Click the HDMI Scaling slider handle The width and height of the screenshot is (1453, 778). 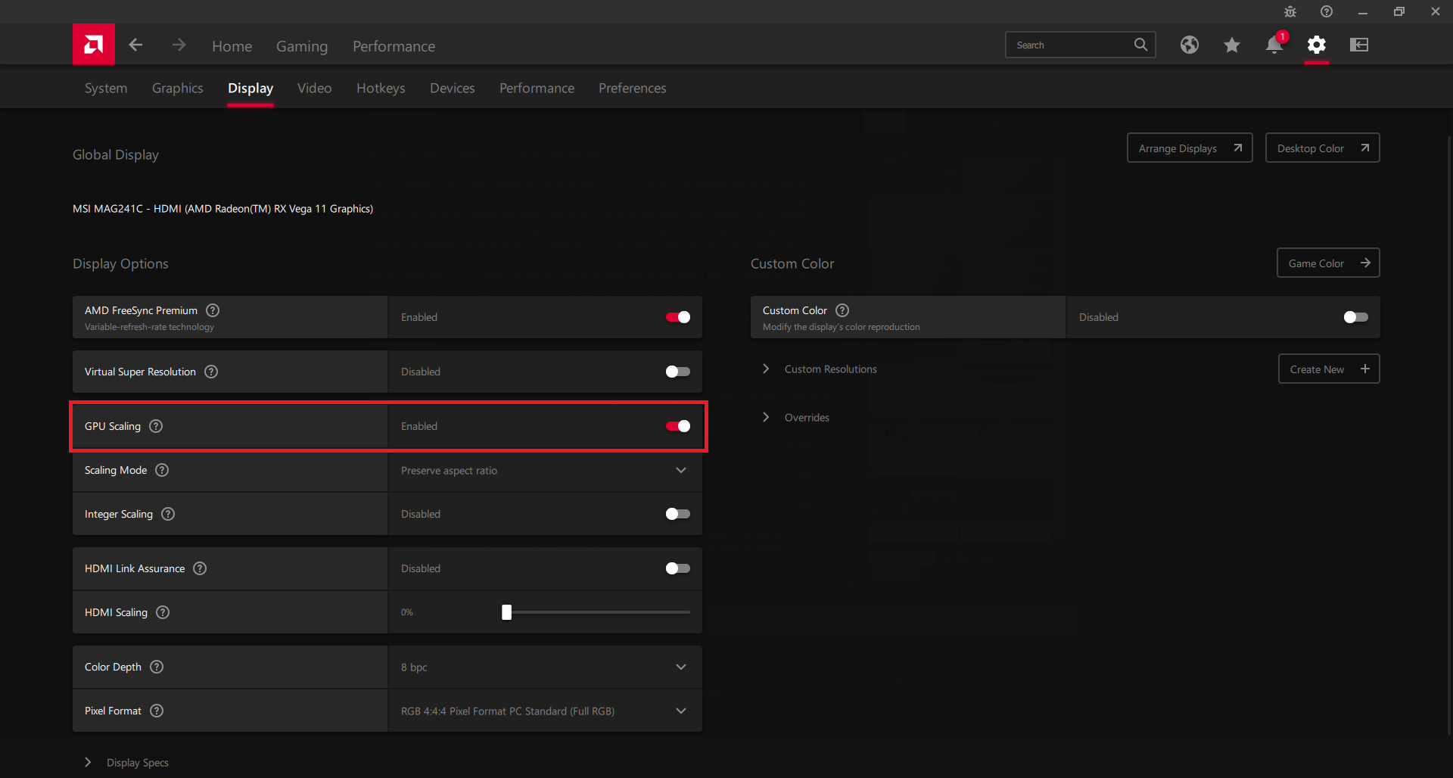click(507, 612)
